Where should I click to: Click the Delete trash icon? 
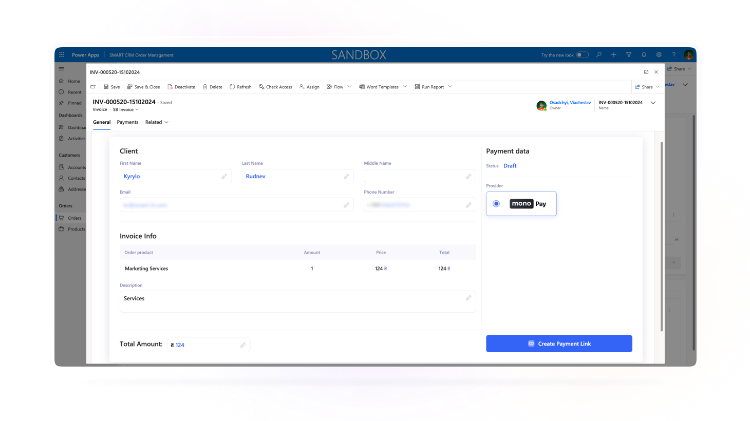click(205, 87)
